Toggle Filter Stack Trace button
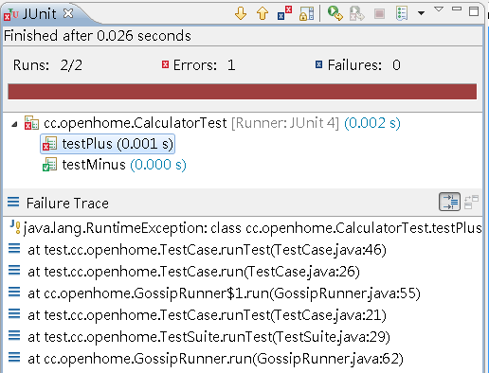The image size is (489, 373). 449,202
